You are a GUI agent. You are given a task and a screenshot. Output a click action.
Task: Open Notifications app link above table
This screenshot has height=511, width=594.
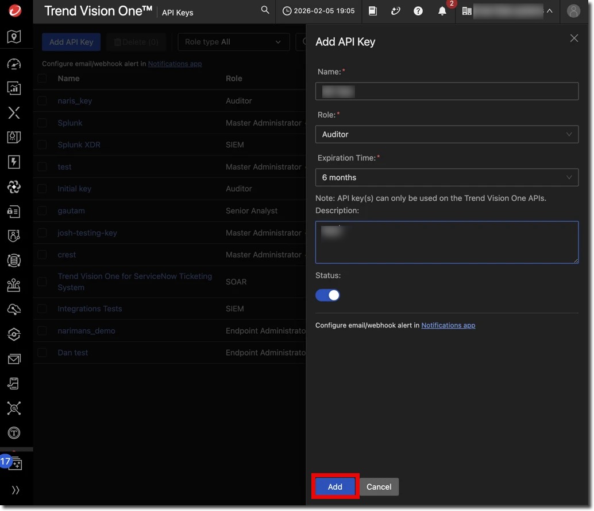coord(175,64)
